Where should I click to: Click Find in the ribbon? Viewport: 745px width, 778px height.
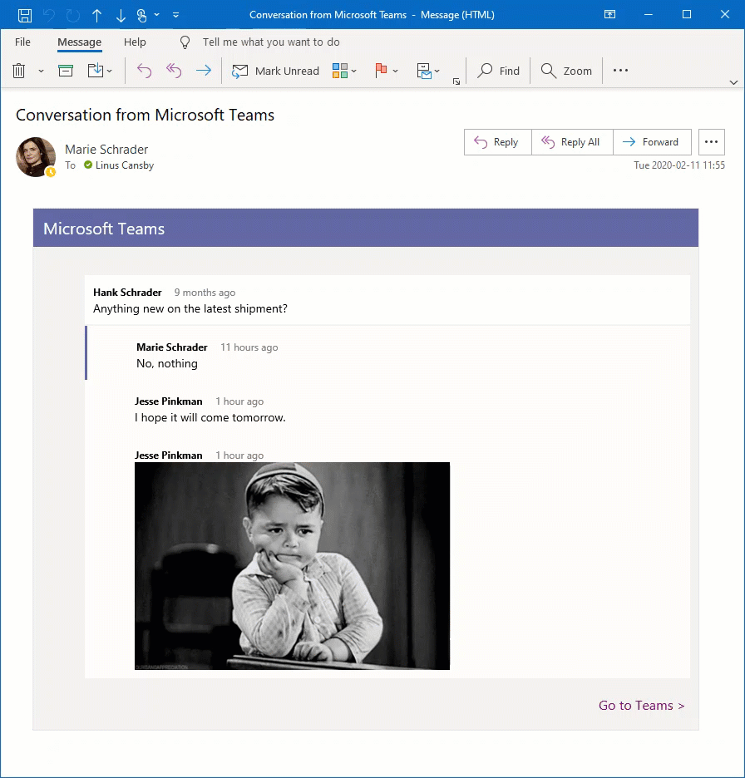click(498, 71)
